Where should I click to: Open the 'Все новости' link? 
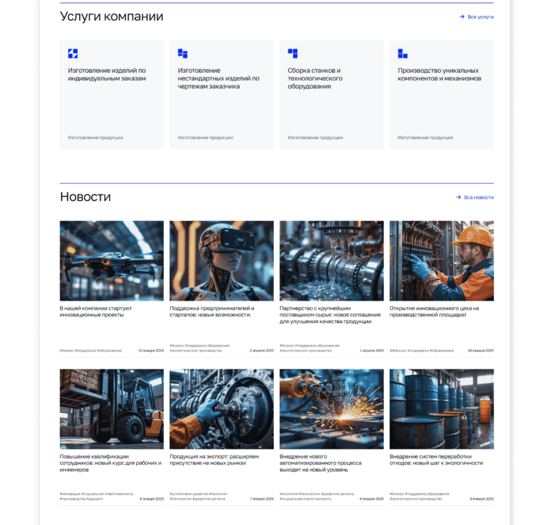click(x=478, y=198)
